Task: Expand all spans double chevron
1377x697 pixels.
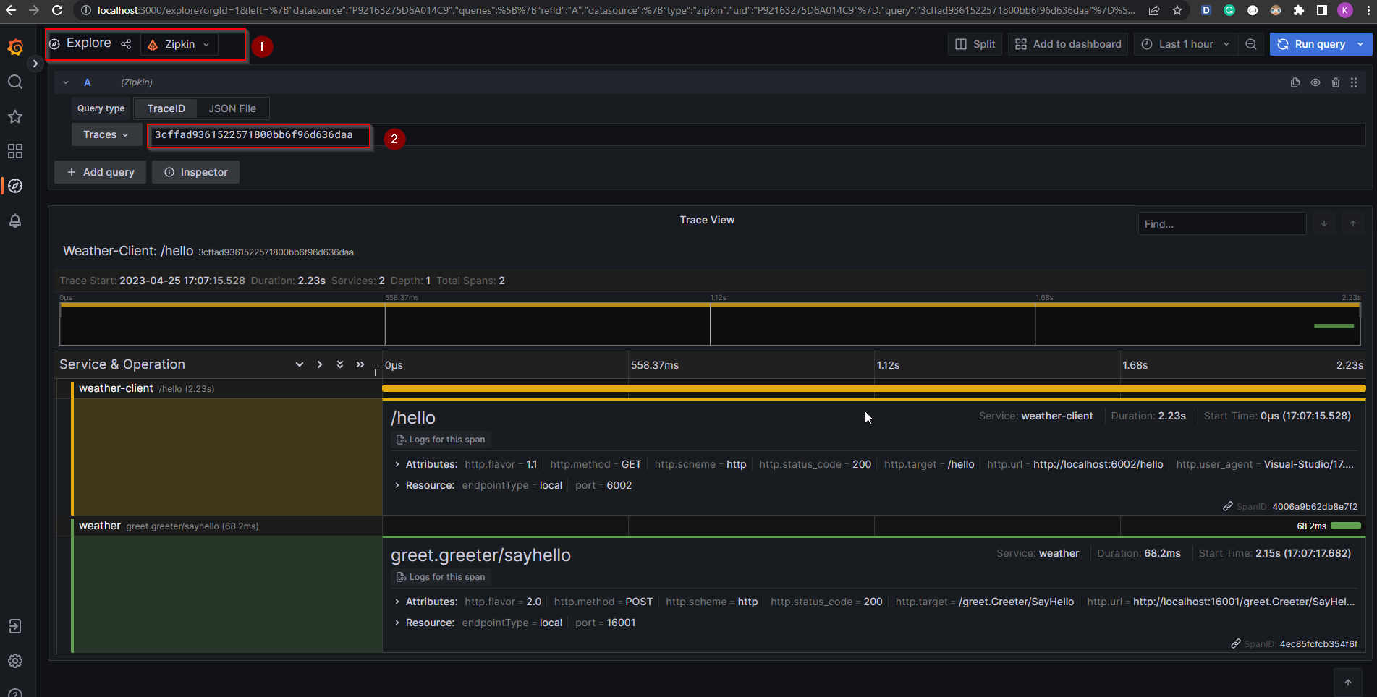Action: pyautogui.click(x=340, y=364)
